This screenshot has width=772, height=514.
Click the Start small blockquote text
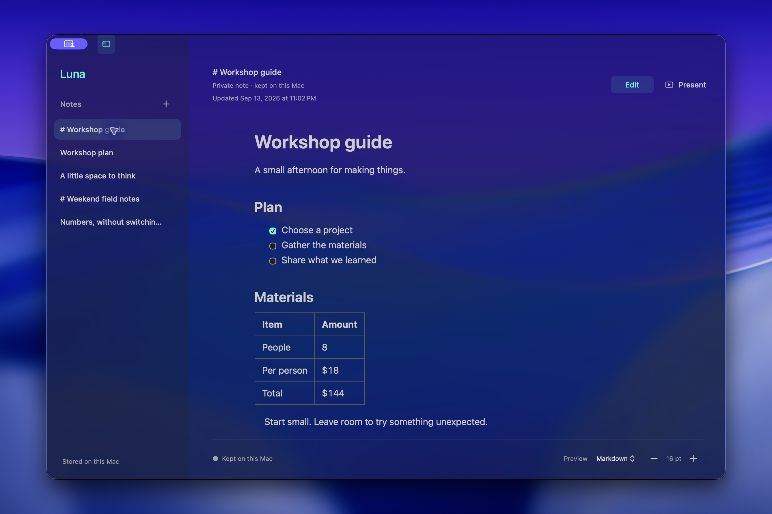[376, 422]
